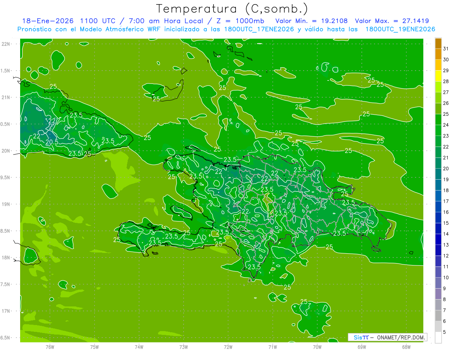This screenshot has height=352, width=456.
Task: Click the "20N" latitude axis label
Action: point(6,151)
